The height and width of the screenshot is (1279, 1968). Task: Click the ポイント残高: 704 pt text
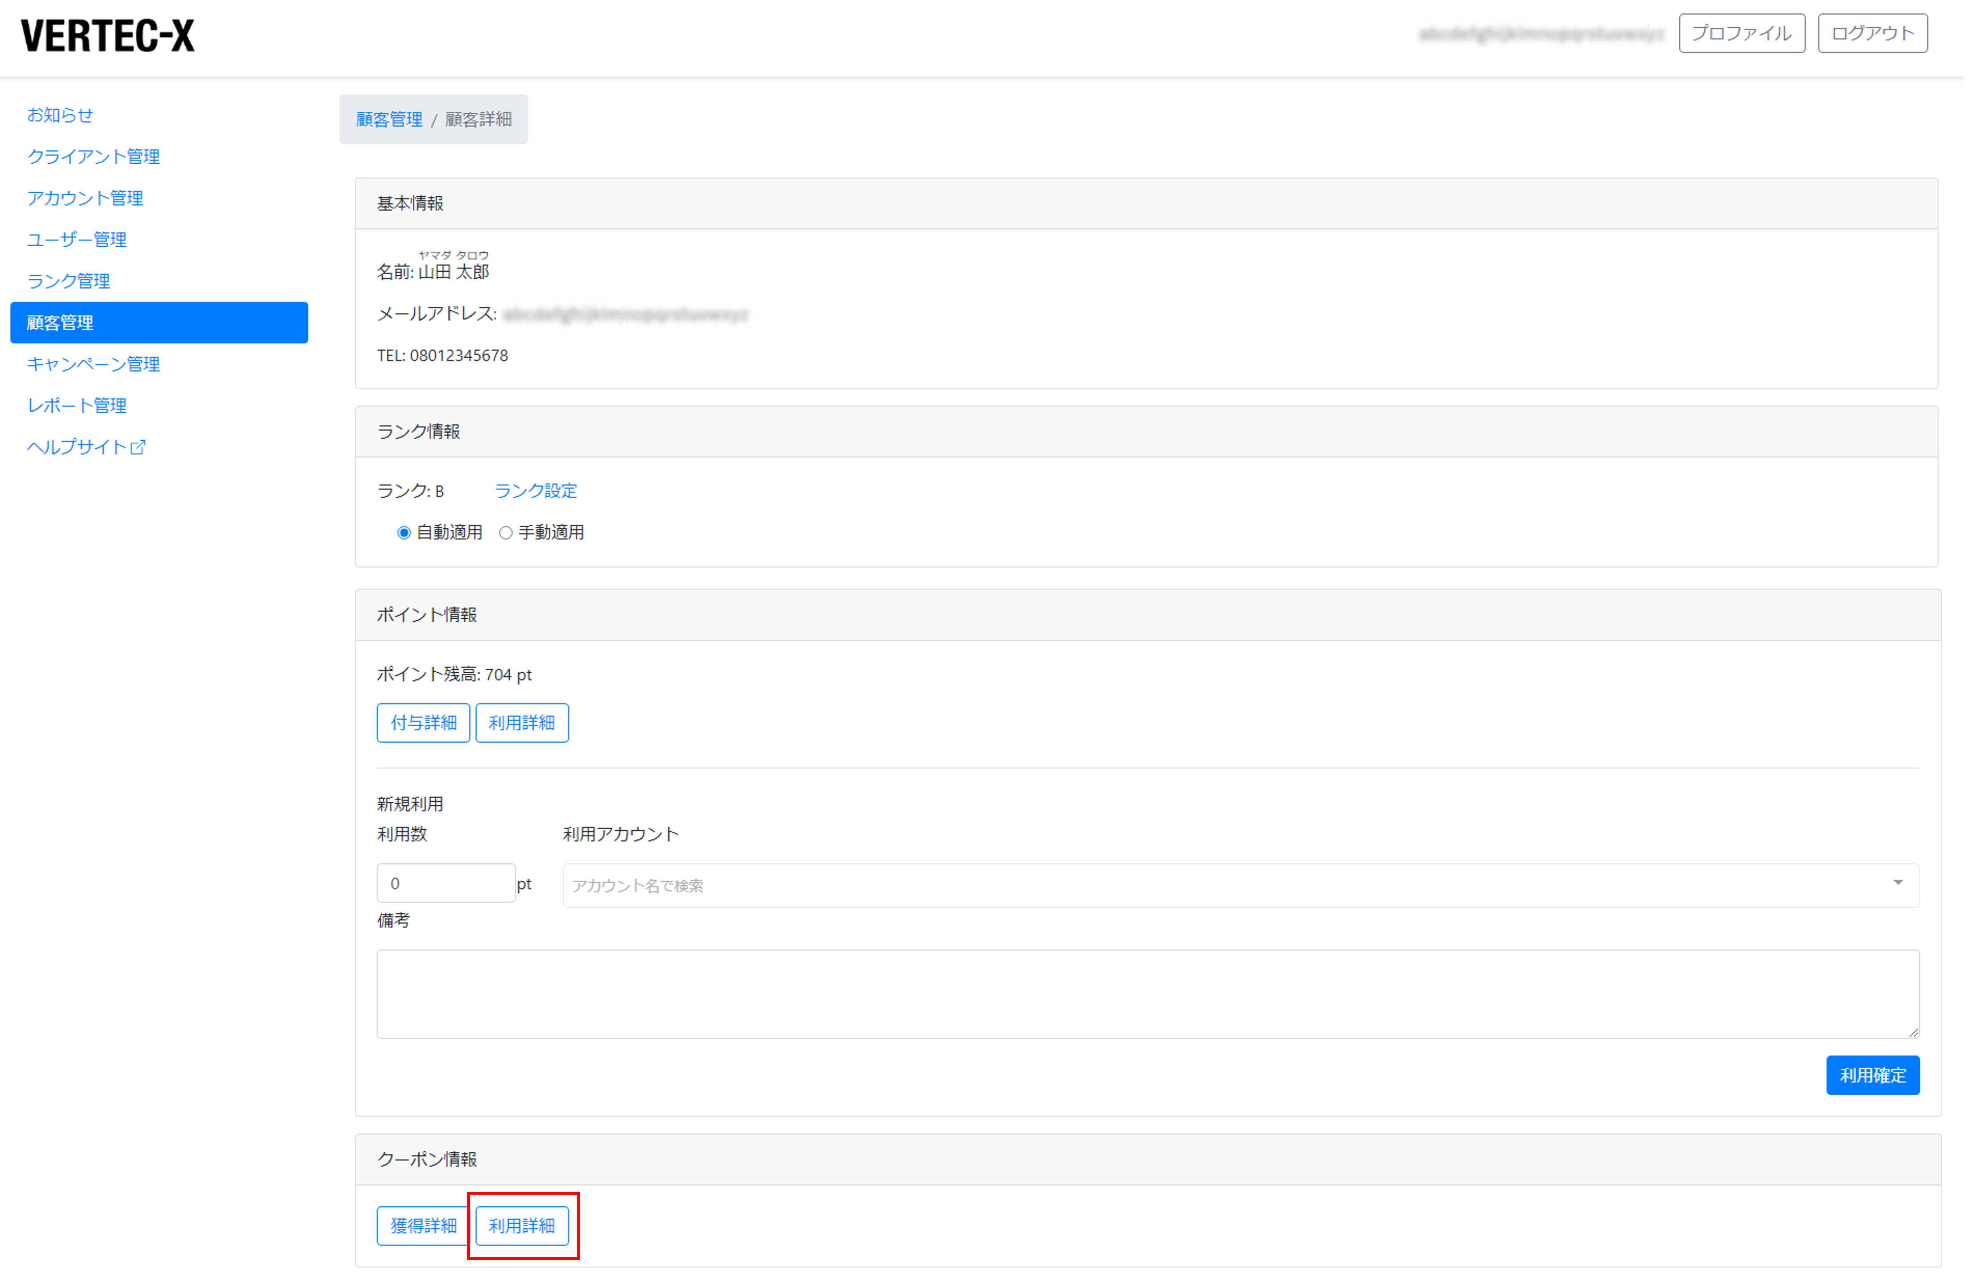[456, 675]
